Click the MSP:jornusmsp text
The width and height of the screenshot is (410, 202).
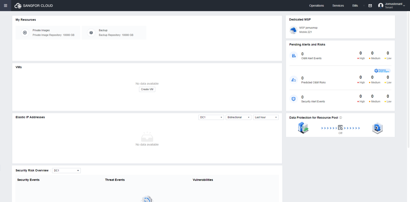click(x=308, y=28)
